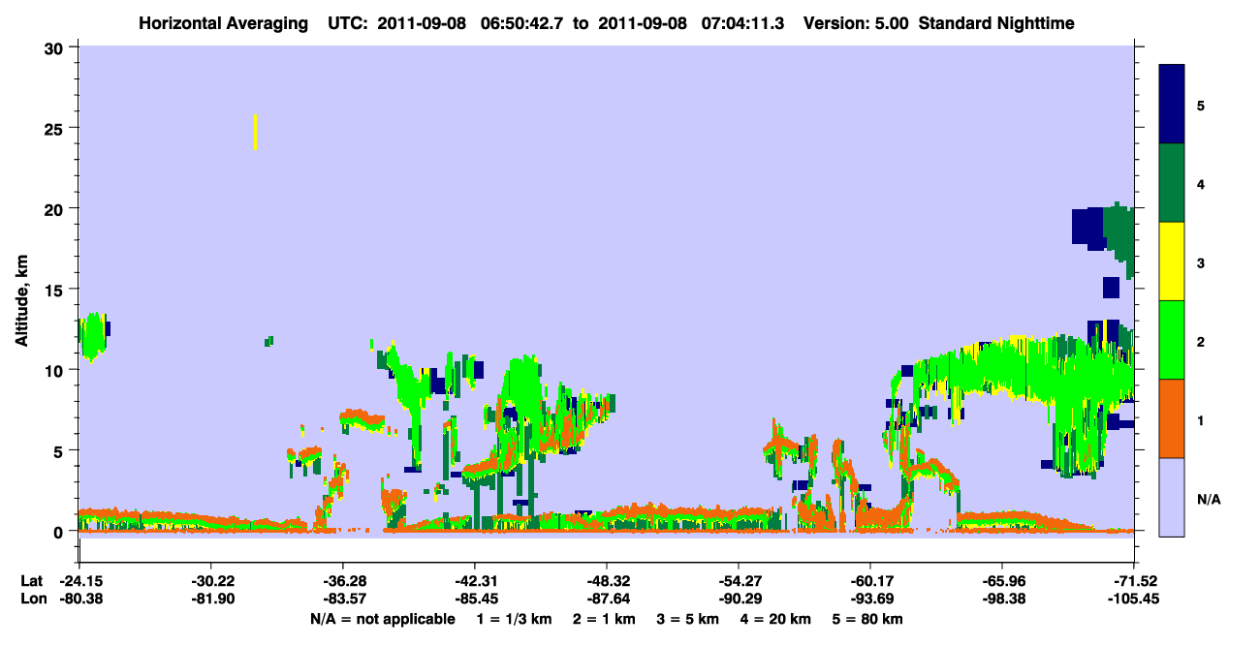Click the 'Lon' row label
This screenshot has width=1260, height=646.
[32, 599]
